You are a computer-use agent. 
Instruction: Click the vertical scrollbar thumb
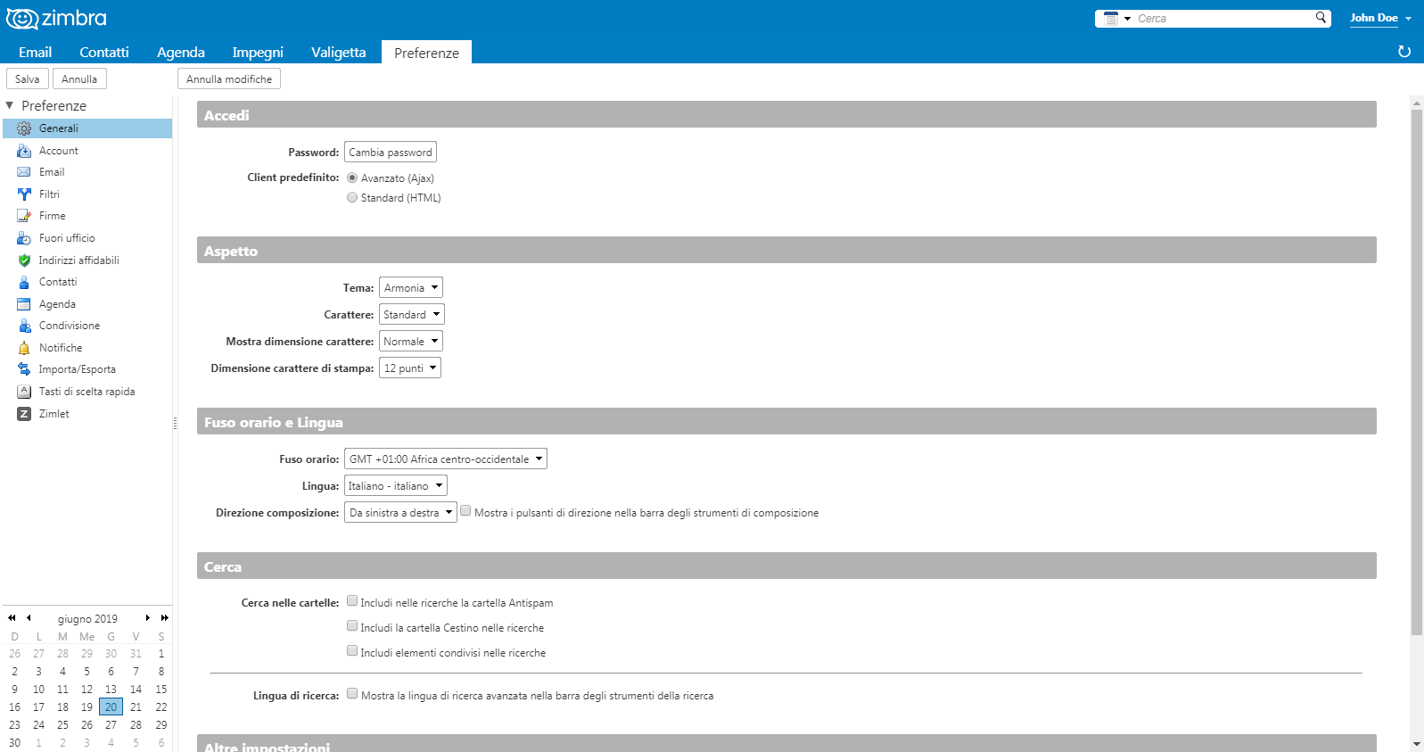(x=1417, y=373)
